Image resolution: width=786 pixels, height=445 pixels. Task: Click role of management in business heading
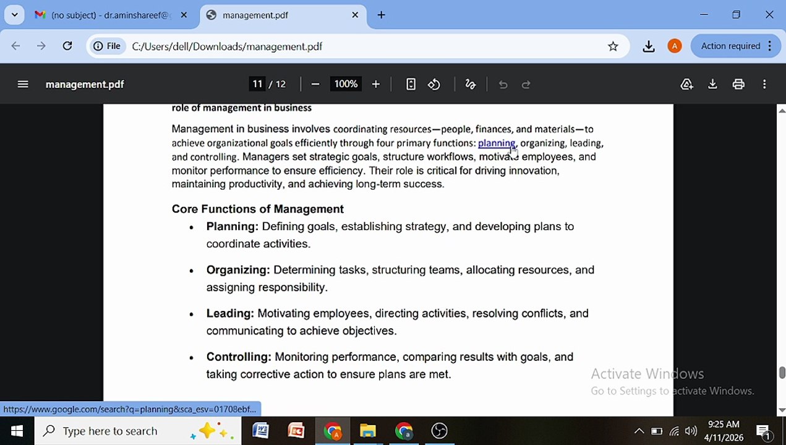coord(242,108)
